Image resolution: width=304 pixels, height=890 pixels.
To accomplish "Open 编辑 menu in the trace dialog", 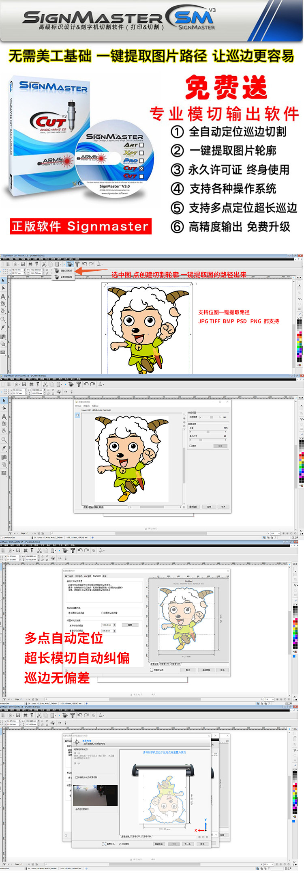I will (x=86, y=406).
